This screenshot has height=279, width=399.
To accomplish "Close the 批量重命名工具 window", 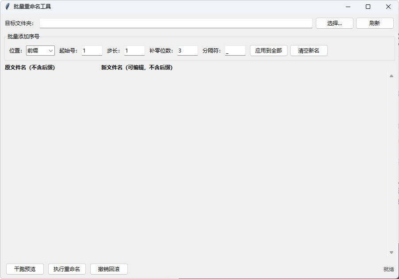I will click(388, 7).
